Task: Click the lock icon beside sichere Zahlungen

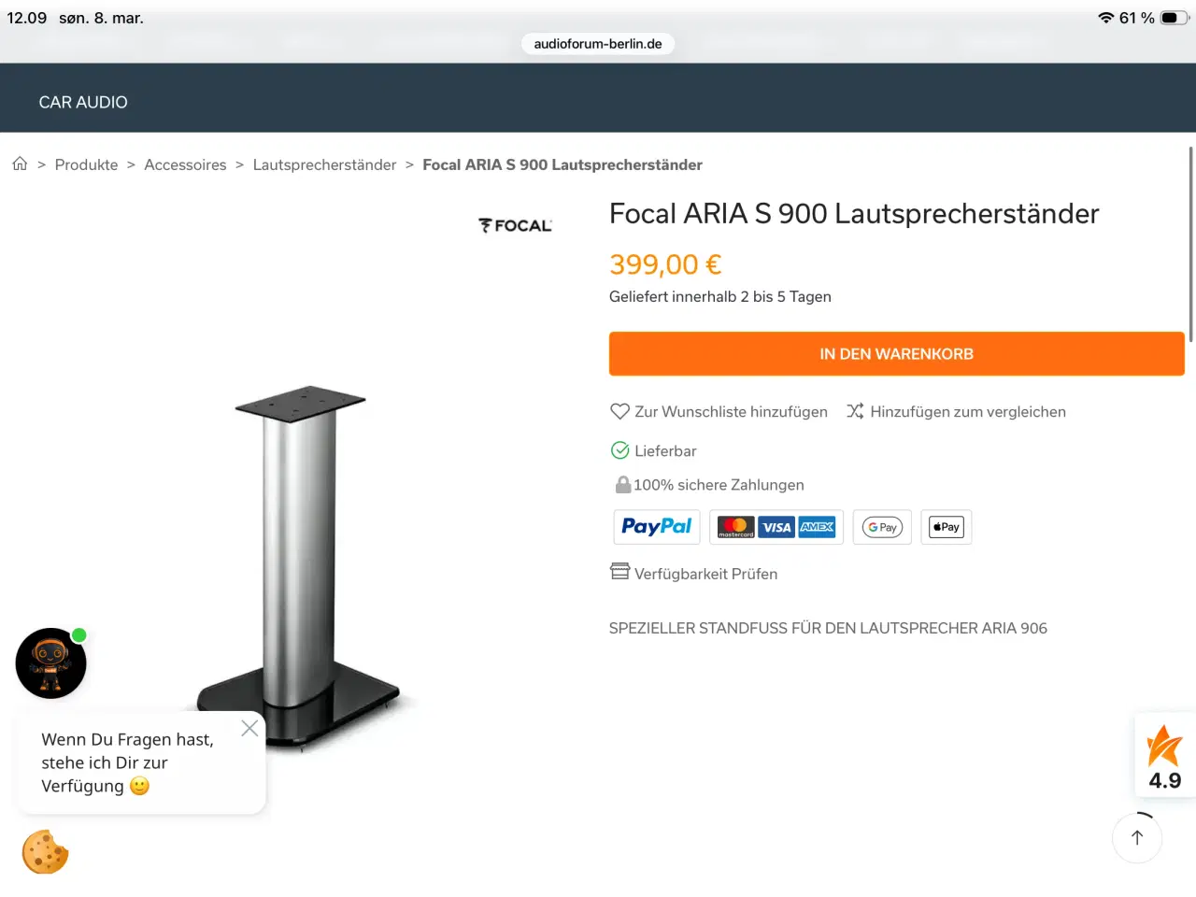Action: [x=621, y=484]
